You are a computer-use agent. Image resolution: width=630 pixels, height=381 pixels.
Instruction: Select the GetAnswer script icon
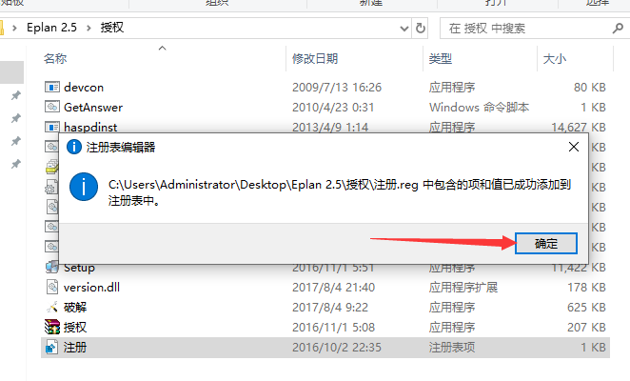51,107
